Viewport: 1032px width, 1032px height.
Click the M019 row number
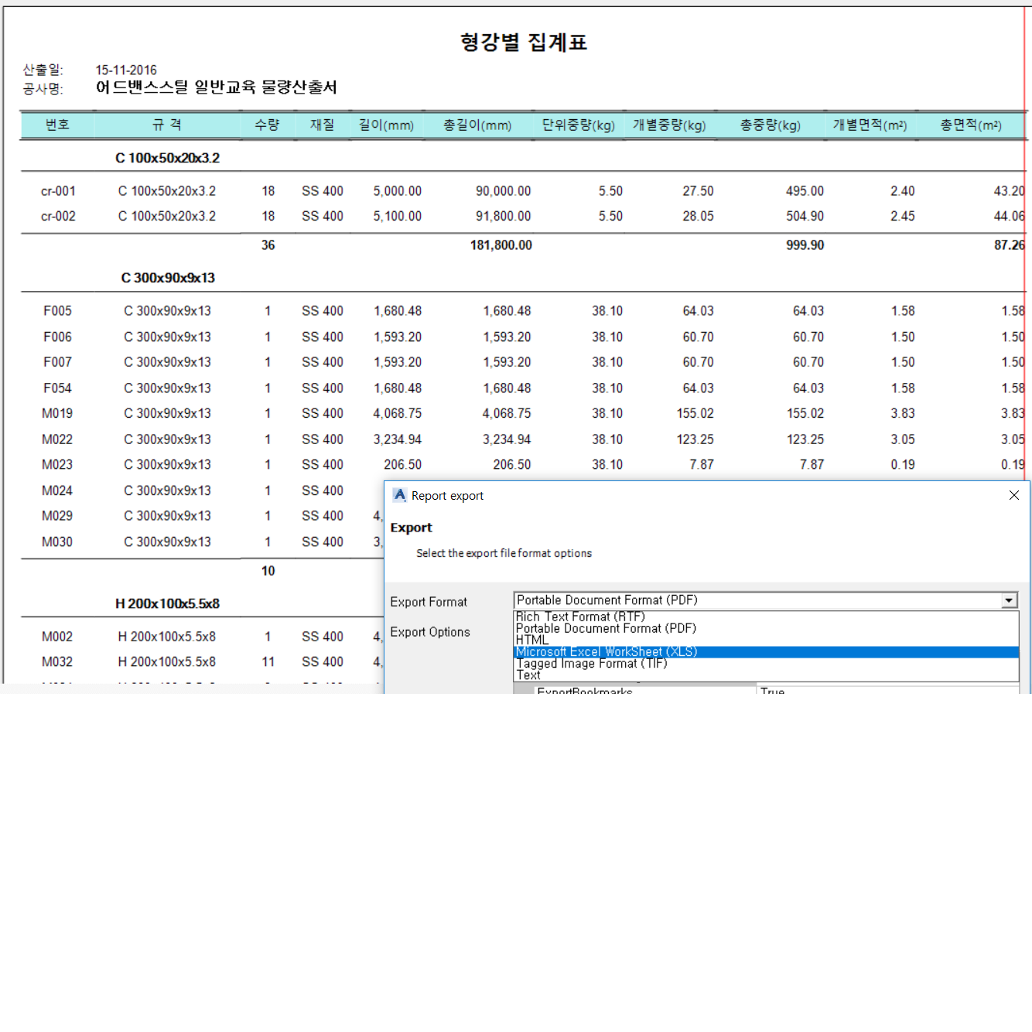[57, 414]
